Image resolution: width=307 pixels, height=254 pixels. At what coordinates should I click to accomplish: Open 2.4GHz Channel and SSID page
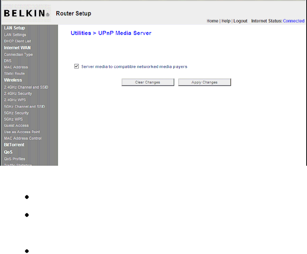tap(26, 87)
